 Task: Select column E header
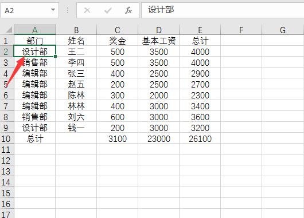click(200, 30)
